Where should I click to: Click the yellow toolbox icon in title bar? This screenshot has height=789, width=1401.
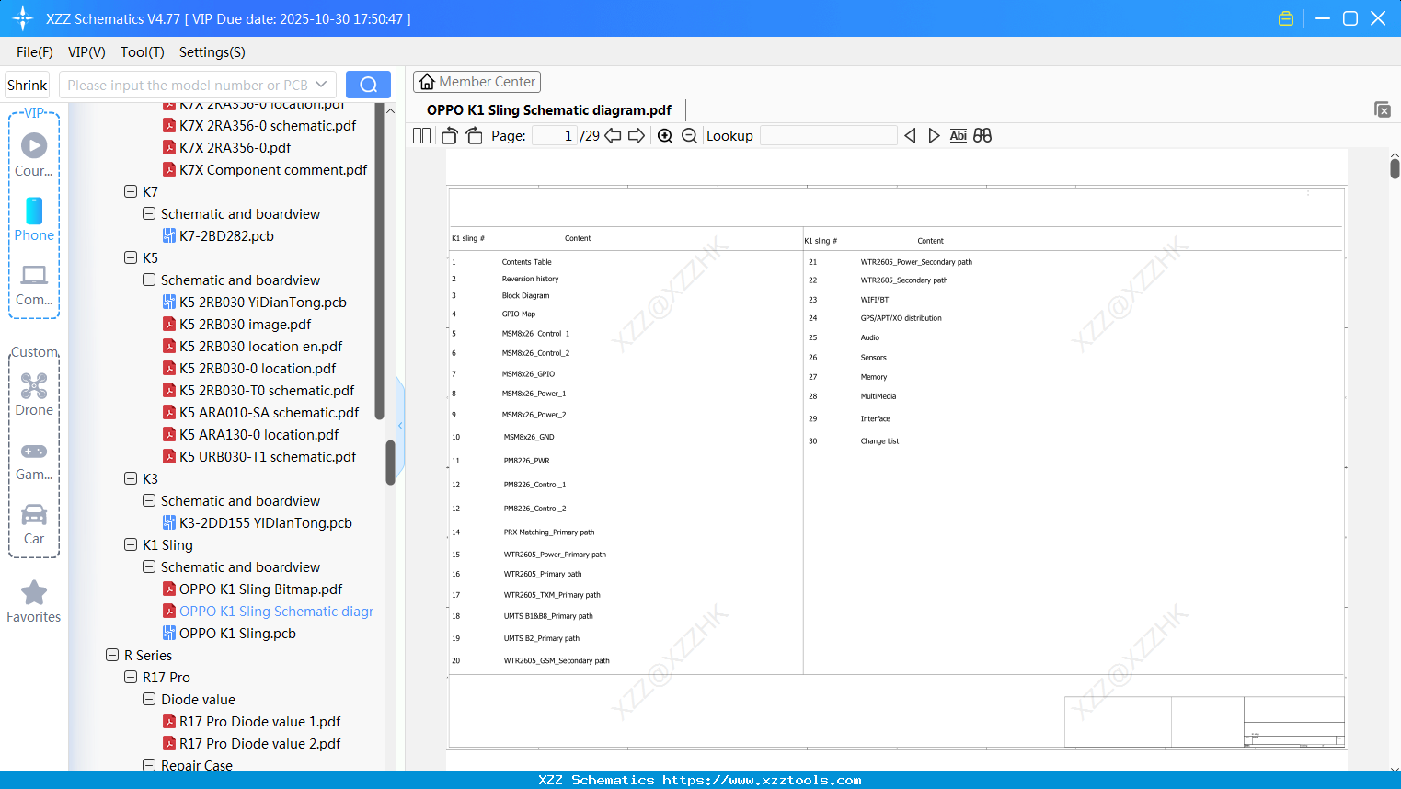(1286, 18)
